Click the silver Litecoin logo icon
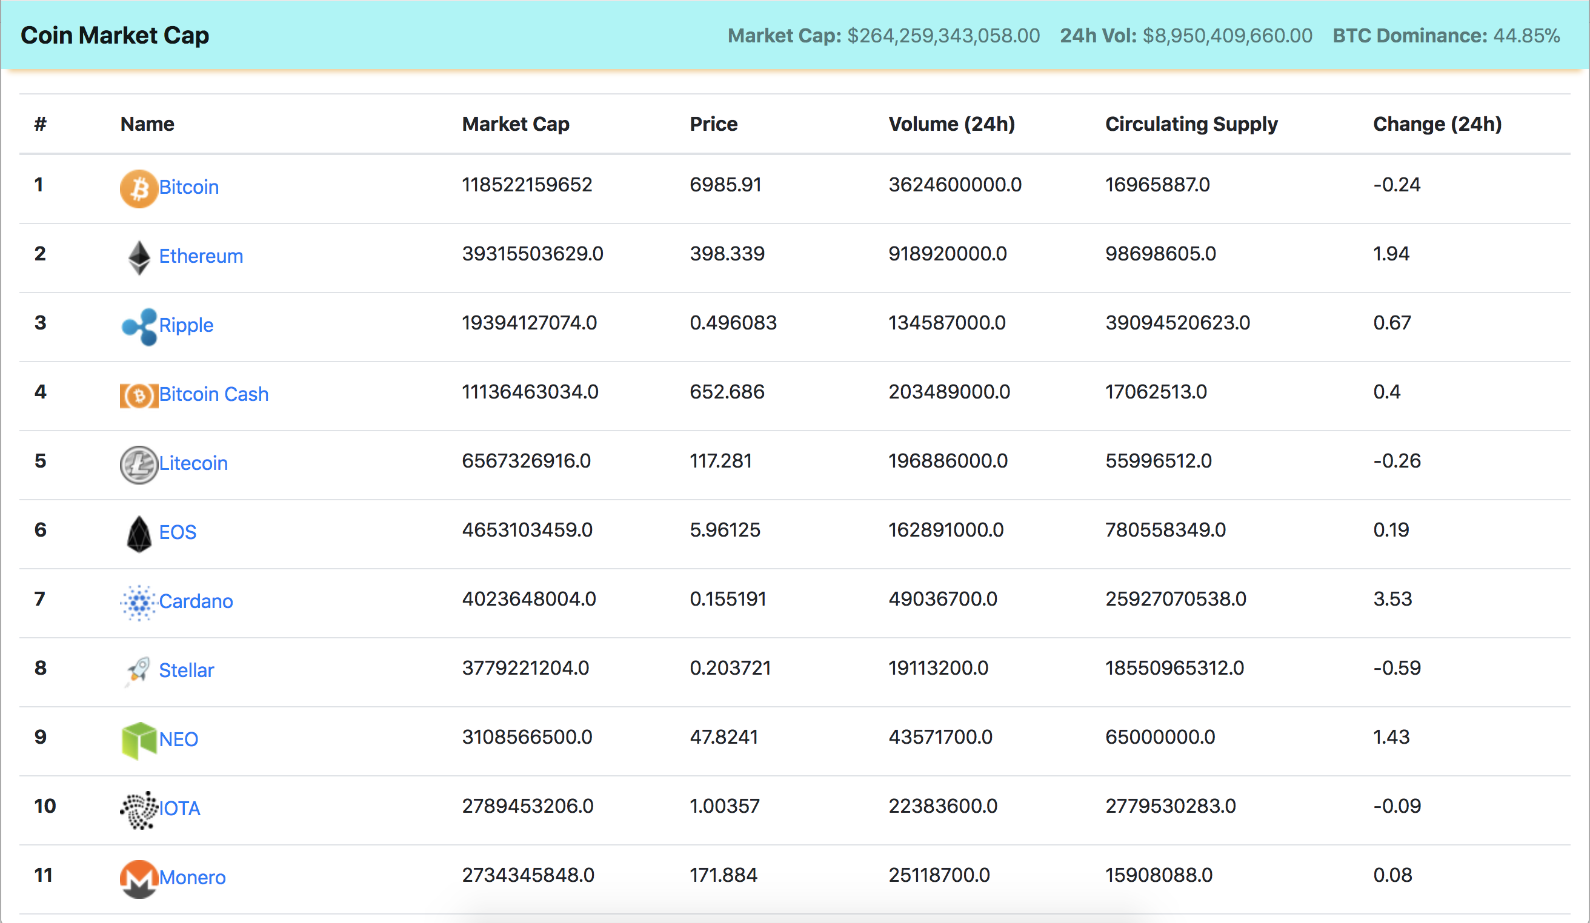Viewport: 1590px width, 923px height. pos(139,465)
